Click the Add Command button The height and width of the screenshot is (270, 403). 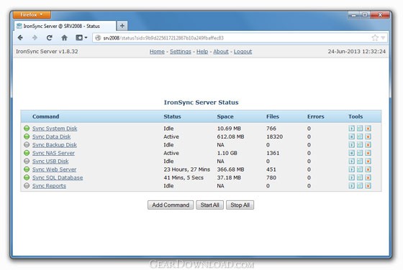click(x=171, y=205)
